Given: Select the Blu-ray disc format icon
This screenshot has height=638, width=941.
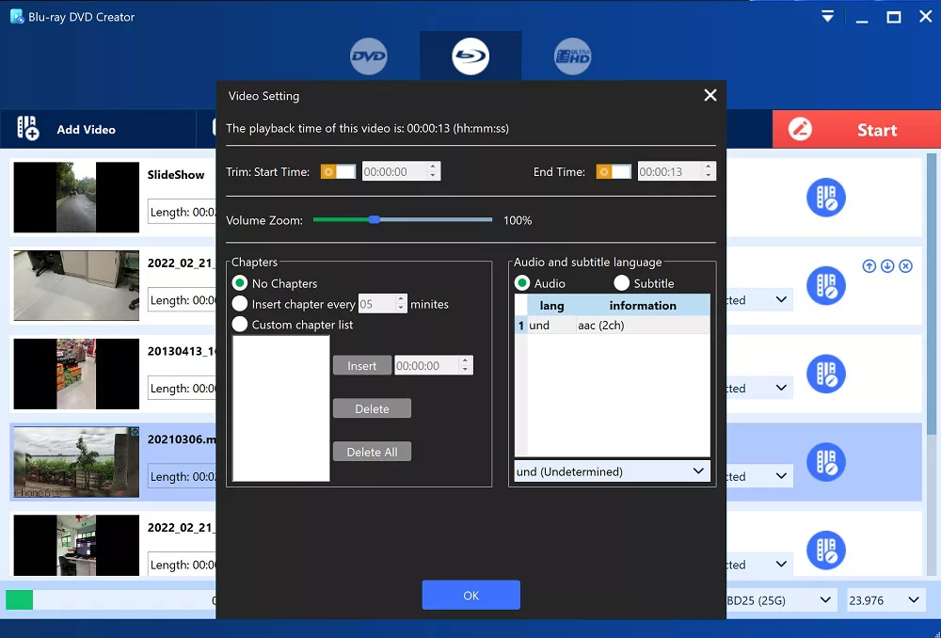Looking at the screenshot, I should pyautogui.click(x=470, y=57).
